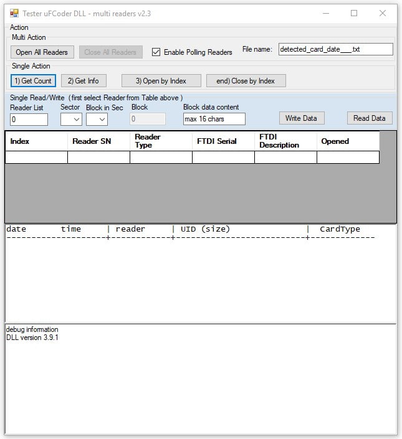
Task: Click 3) Open by Index button
Action: pyautogui.click(x=161, y=81)
